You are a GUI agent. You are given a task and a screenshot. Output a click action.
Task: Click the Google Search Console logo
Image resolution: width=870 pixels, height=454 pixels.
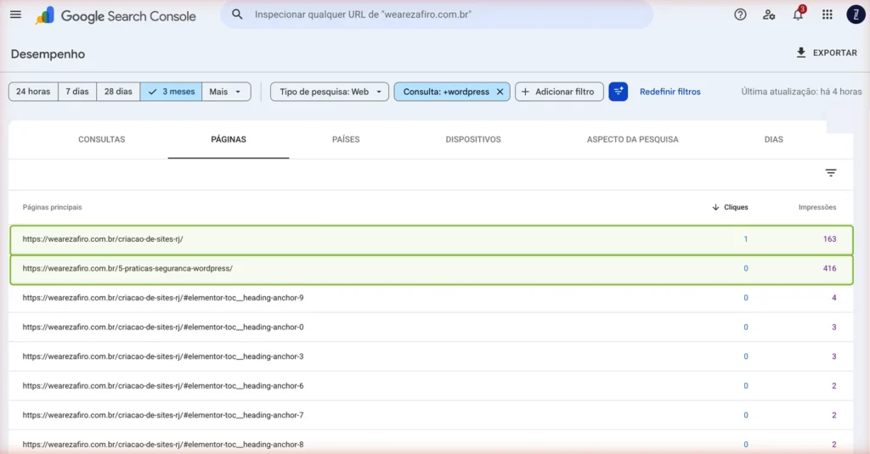click(x=116, y=15)
